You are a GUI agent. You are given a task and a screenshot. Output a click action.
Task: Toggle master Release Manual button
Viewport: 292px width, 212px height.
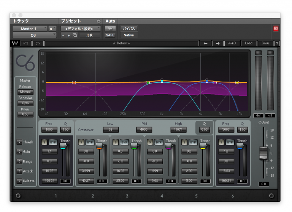coord(25,92)
